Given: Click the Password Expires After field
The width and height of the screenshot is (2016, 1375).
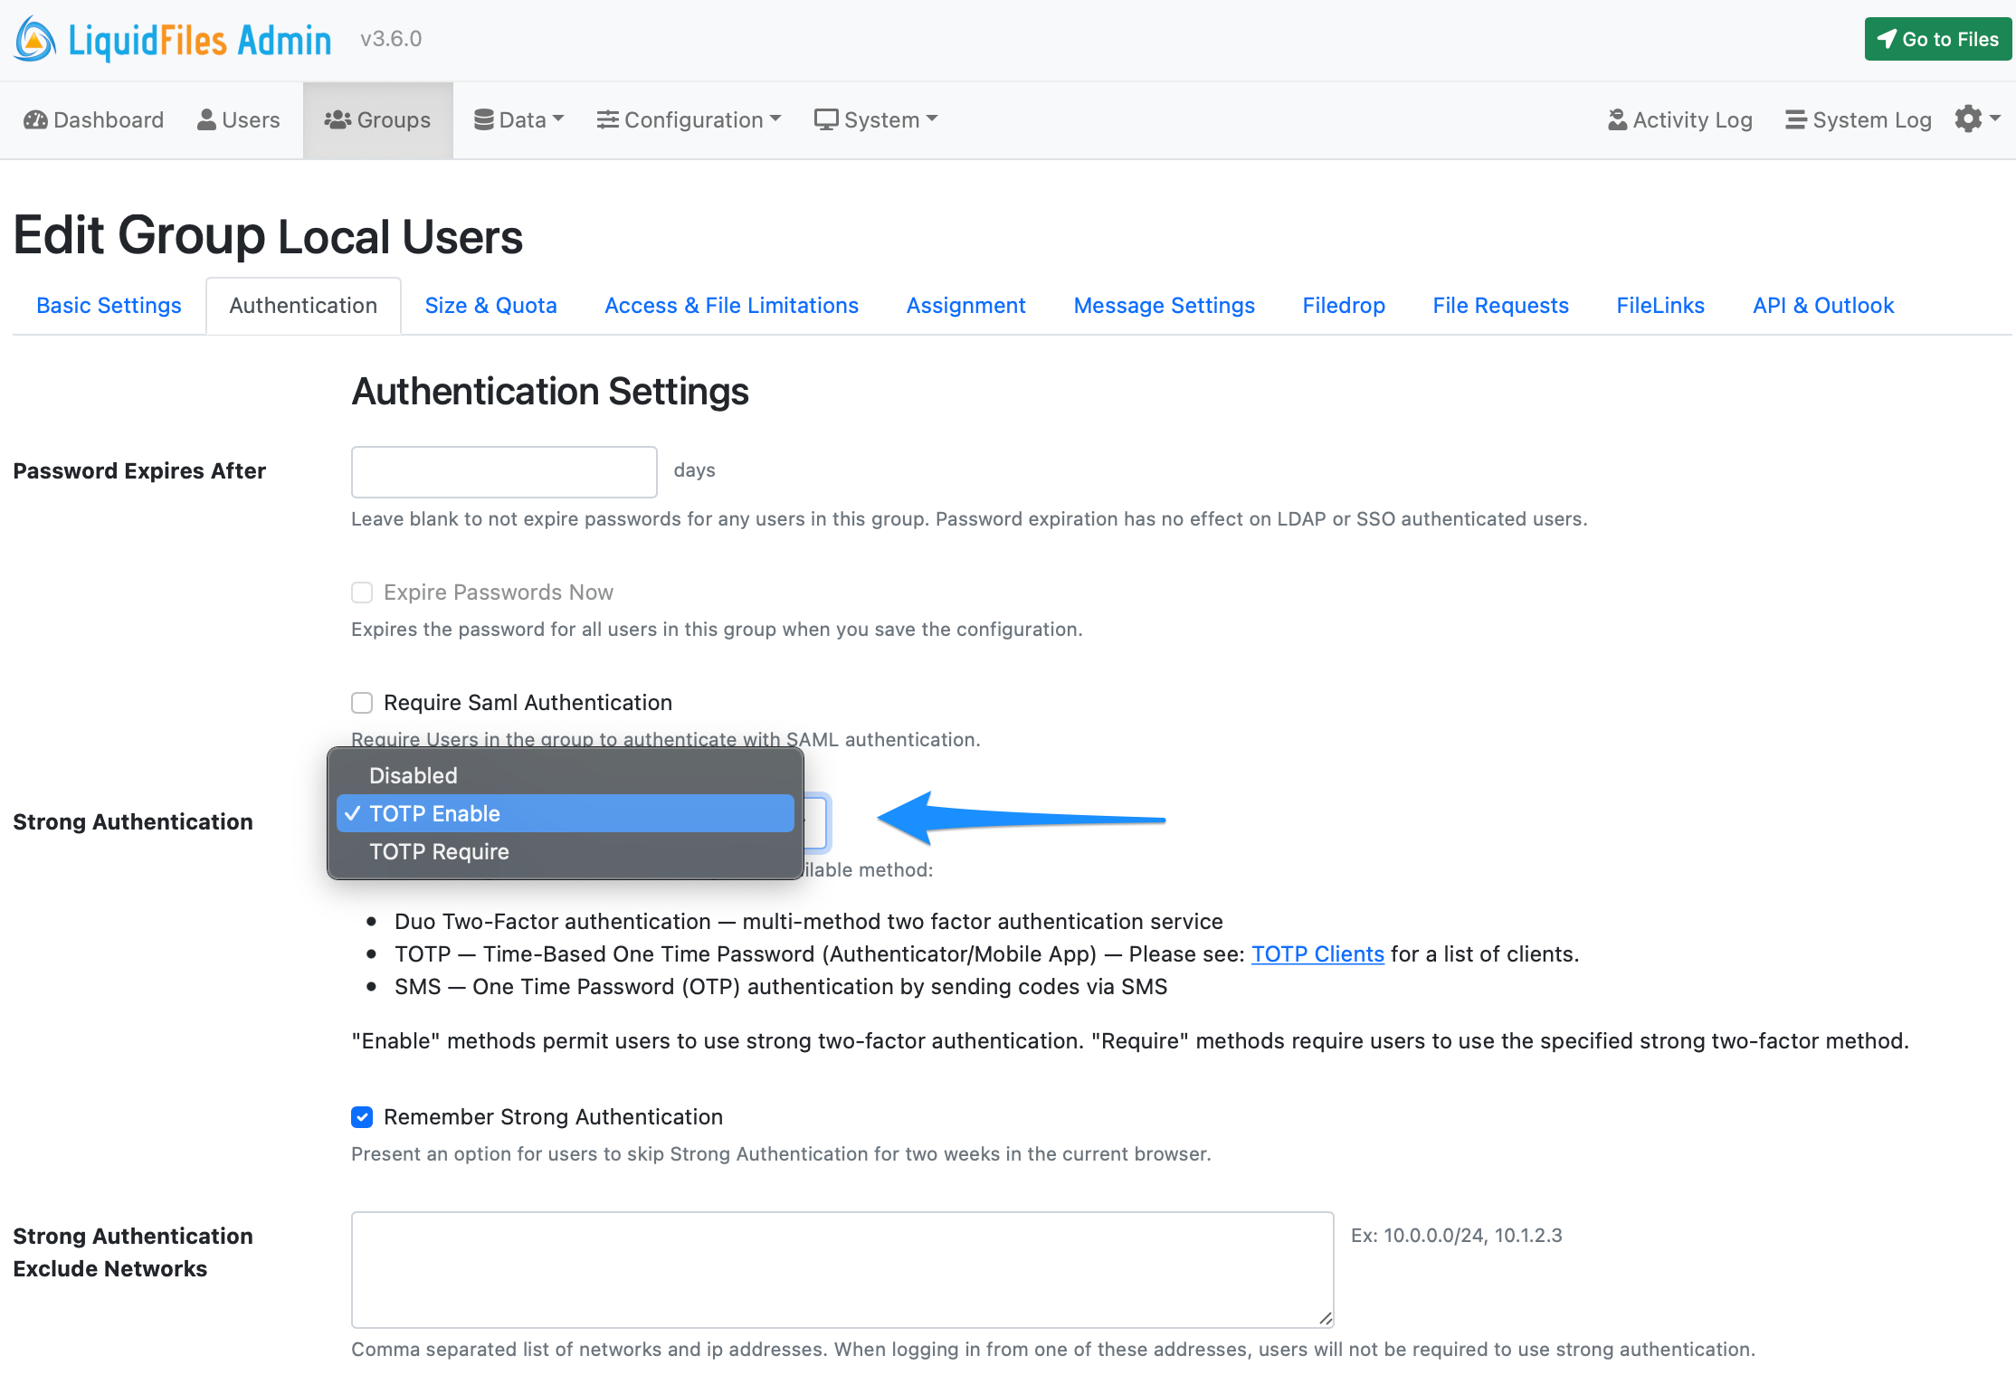Looking at the screenshot, I should pyautogui.click(x=504, y=471).
